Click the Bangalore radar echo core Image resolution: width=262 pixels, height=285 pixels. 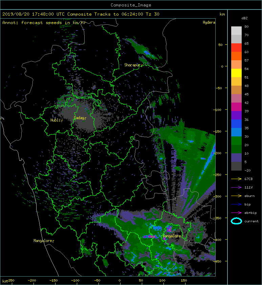click(169, 229)
